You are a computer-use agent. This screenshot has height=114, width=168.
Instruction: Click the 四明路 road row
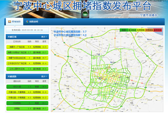[27, 108]
